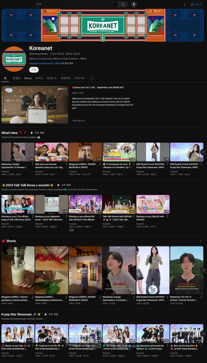Screen dimensions: 207x363
Task: Open options for Cheese gamjajeon short
Action: pyautogui.click(x=33, y=297)
